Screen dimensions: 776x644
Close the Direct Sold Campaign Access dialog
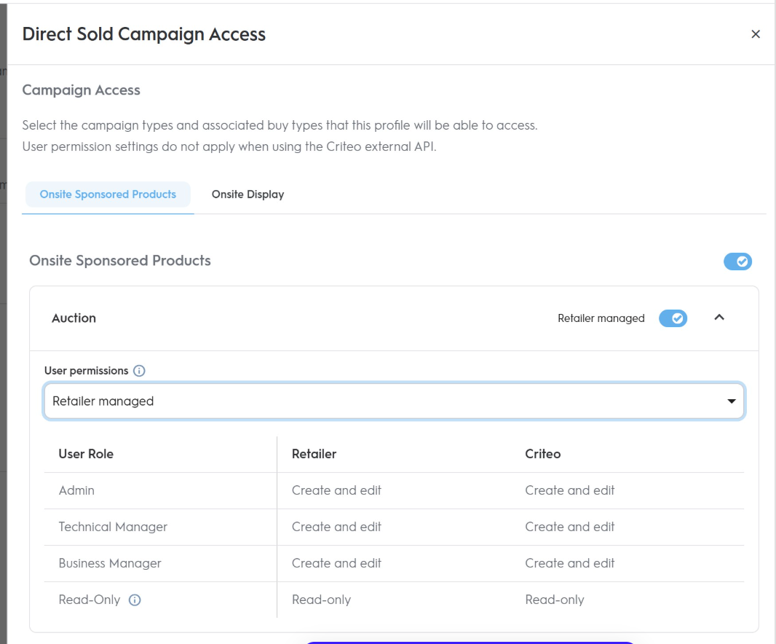click(756, 34)
